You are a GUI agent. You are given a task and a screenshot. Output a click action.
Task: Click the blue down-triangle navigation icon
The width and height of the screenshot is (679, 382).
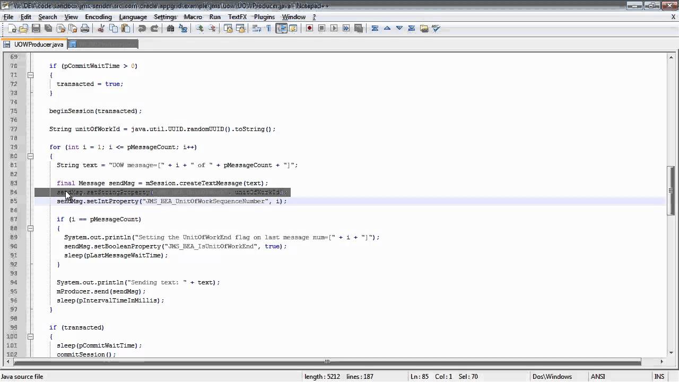pyautogui.click(x=399, y=28)
